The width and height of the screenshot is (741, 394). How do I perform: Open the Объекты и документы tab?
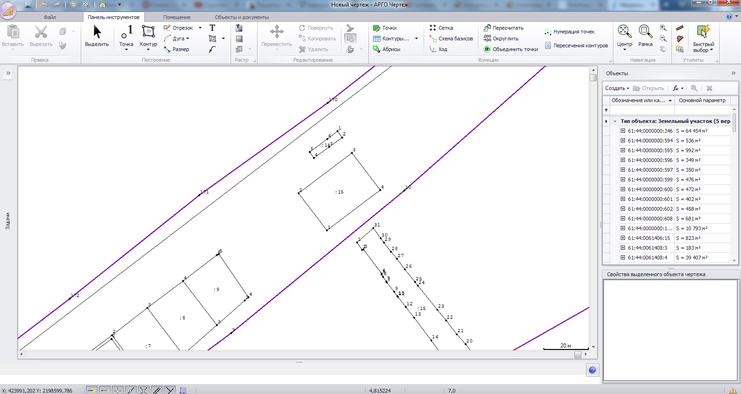tap(242, 17)
